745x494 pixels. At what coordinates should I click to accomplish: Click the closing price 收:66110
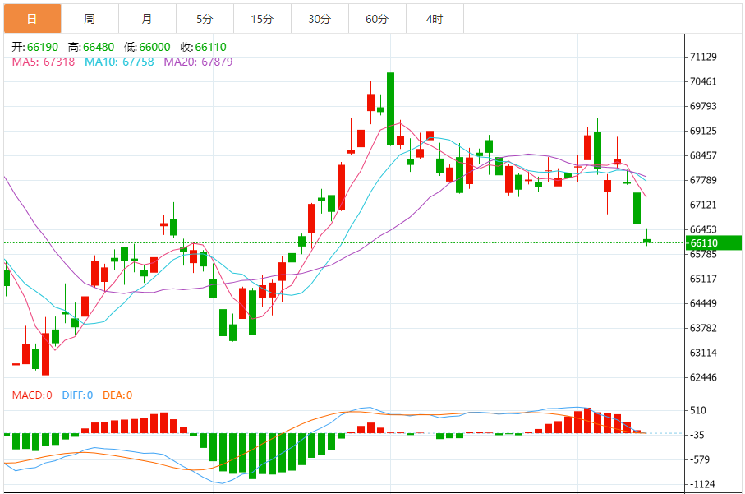pyautogui.click(x=204, y=47)
